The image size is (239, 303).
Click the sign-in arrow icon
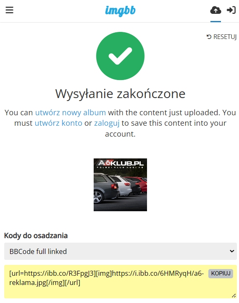coord(231,10)
